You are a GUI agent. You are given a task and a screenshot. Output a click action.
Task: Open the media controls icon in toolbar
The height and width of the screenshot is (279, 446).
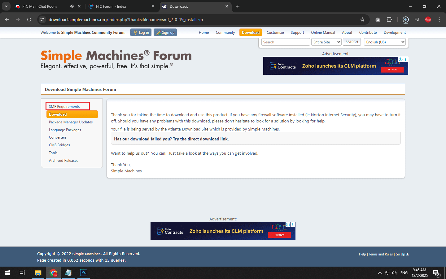[417, 20]
